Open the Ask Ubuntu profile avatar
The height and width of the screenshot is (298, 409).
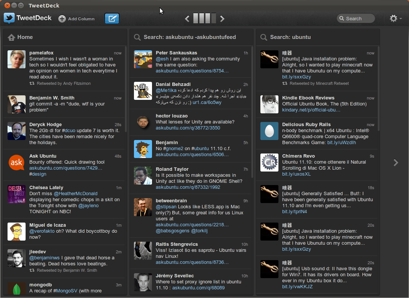tap(17, 162)
